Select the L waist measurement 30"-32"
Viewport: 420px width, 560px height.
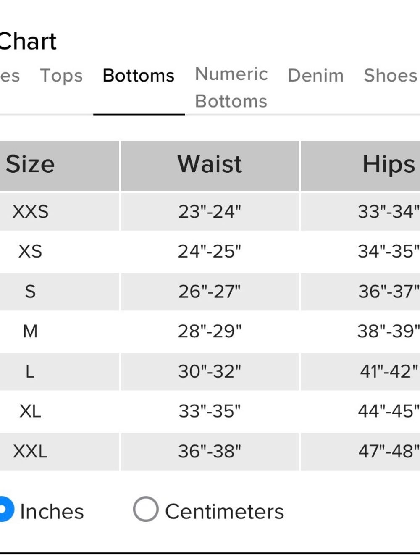(210, 371)
